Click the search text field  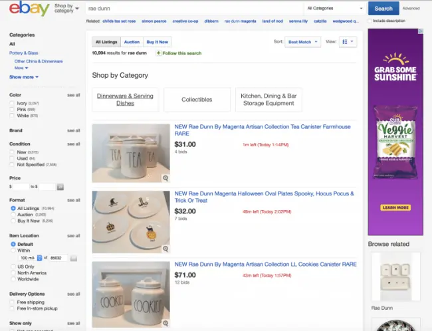pyautogui.click(x=195, y=8)
